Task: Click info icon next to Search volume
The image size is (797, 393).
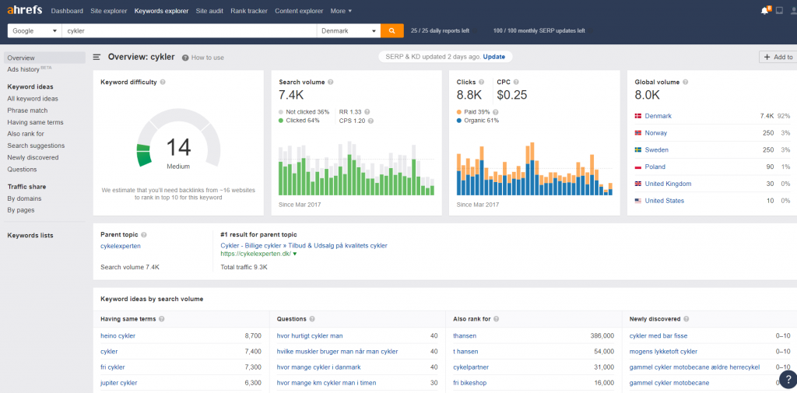Action: pos(330,82)
